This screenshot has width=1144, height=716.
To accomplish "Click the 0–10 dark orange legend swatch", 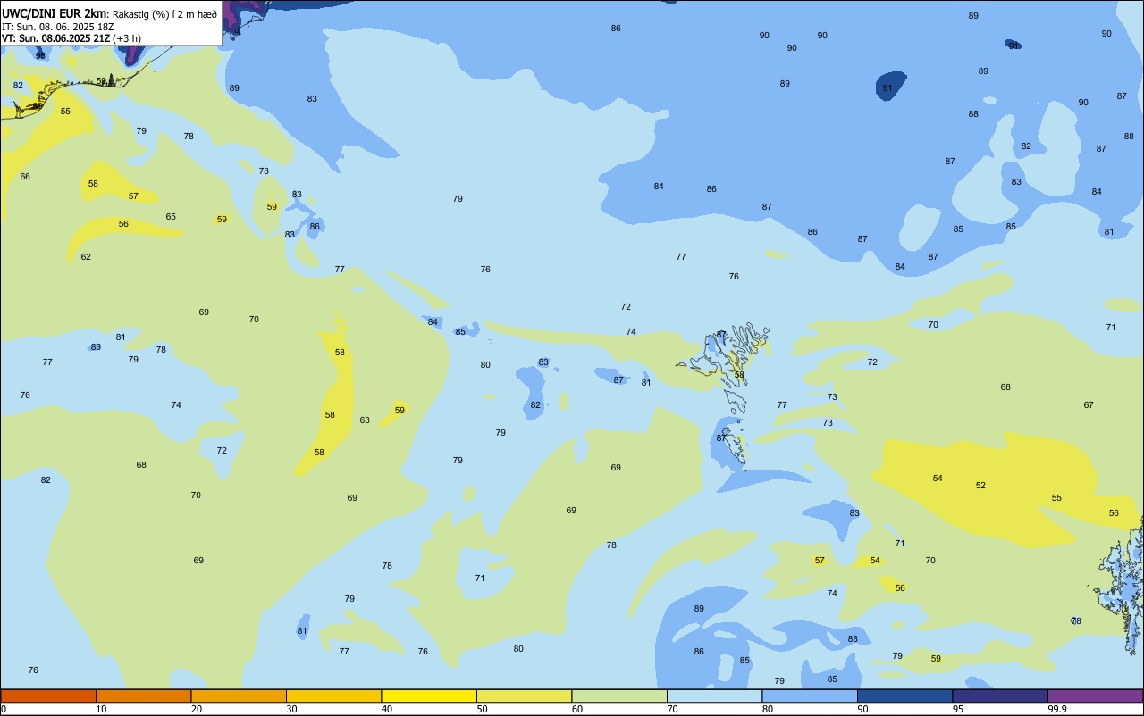I will point(48,695).
